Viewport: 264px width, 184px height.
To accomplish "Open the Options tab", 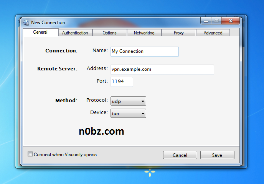I will [x=110, y=33].
